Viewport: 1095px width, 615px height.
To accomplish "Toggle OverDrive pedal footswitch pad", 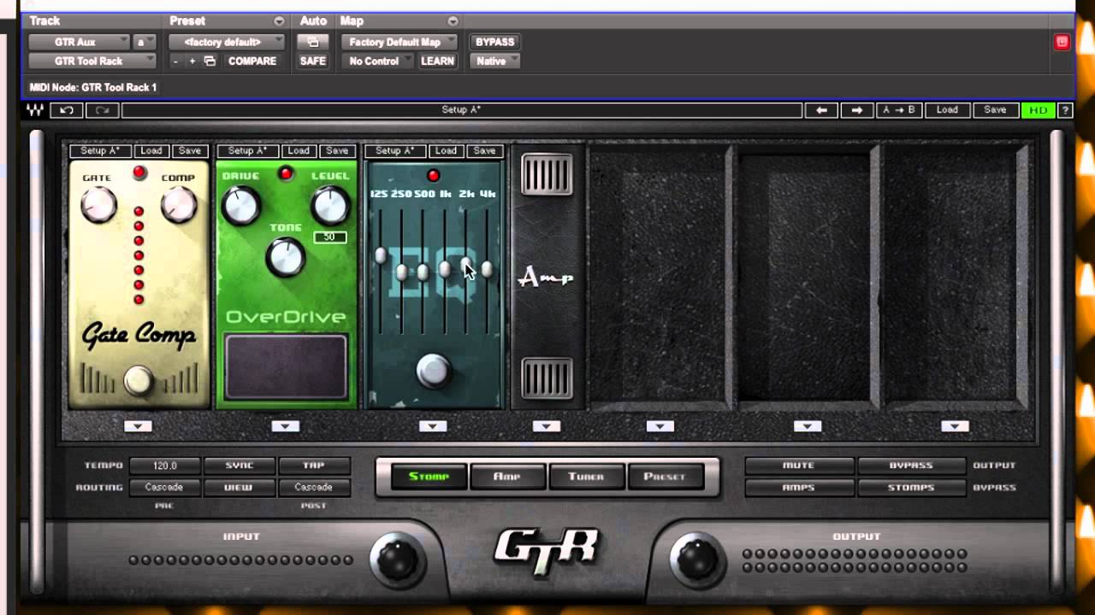I will coord(286,366).
